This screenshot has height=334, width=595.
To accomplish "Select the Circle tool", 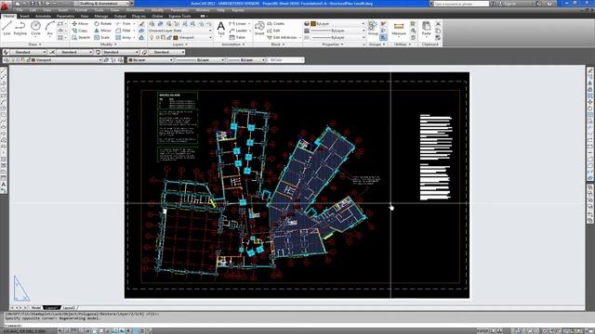I will (35, 28).
